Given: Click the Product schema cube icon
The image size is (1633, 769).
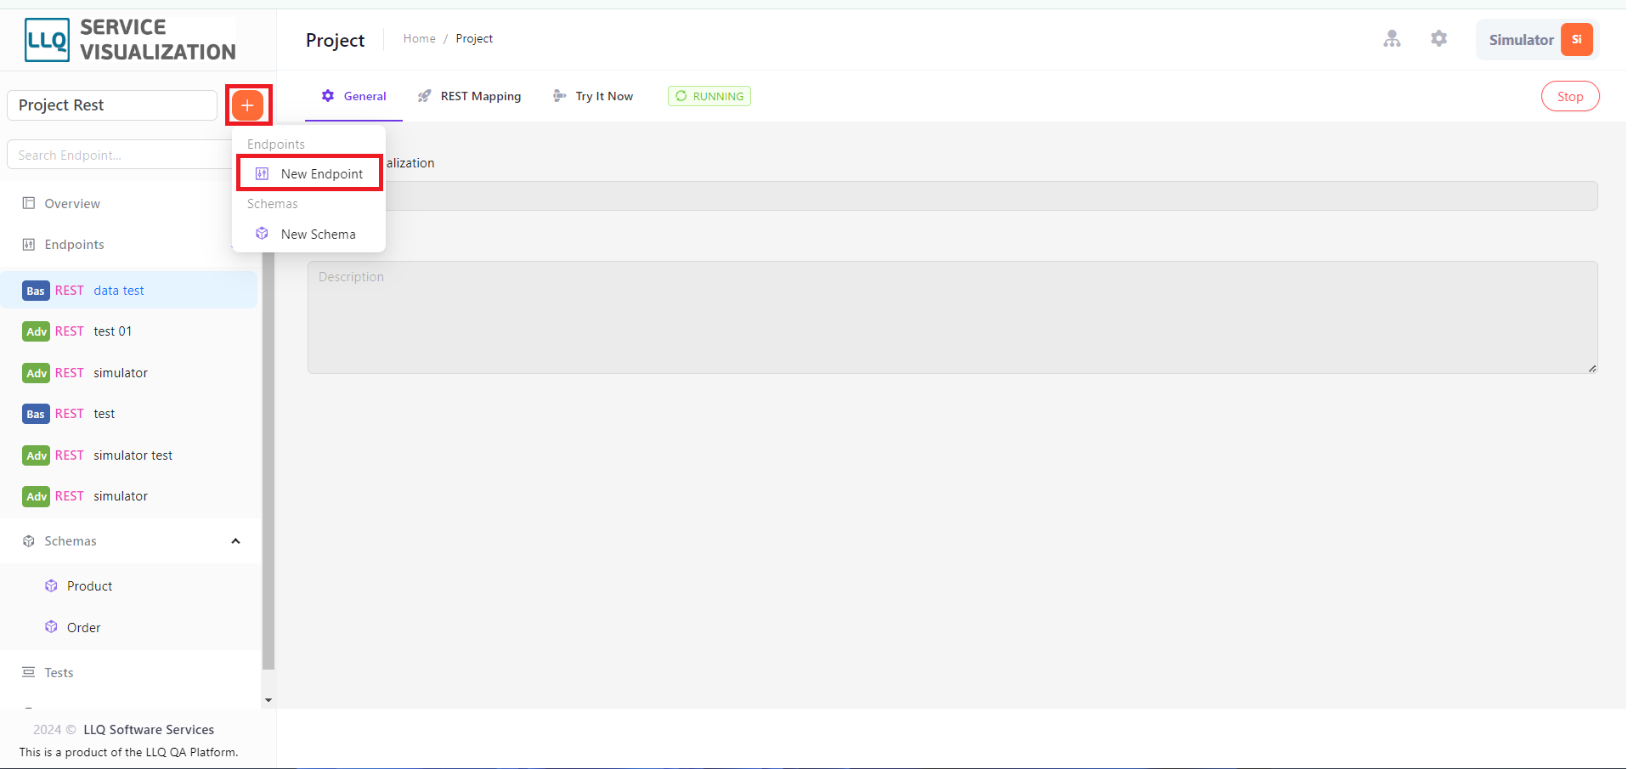Looking at the screenshot, I should 51,586.
